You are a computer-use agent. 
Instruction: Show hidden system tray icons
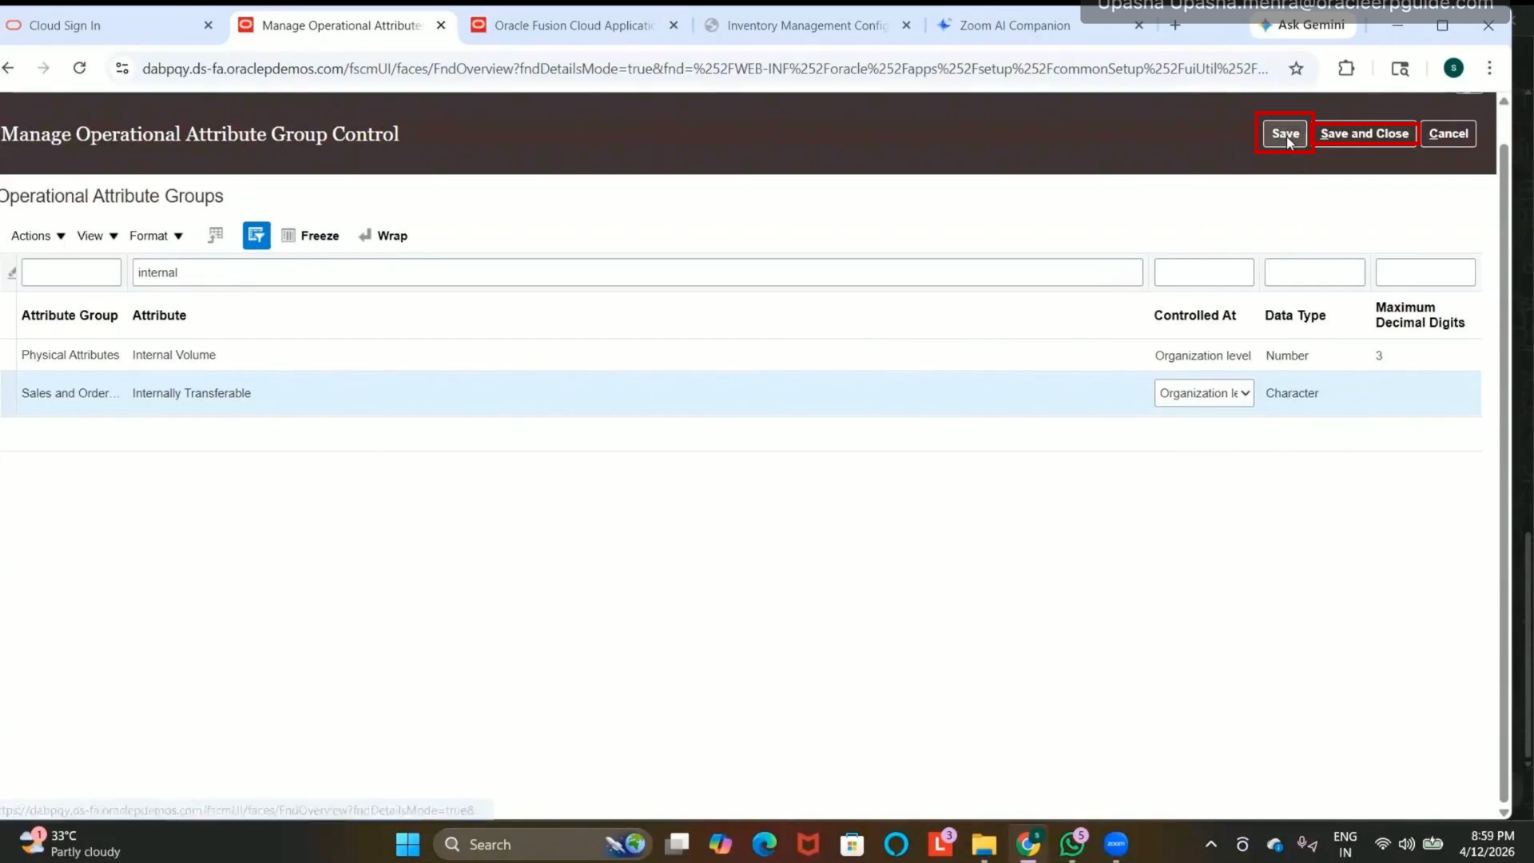click(1211, 845)
